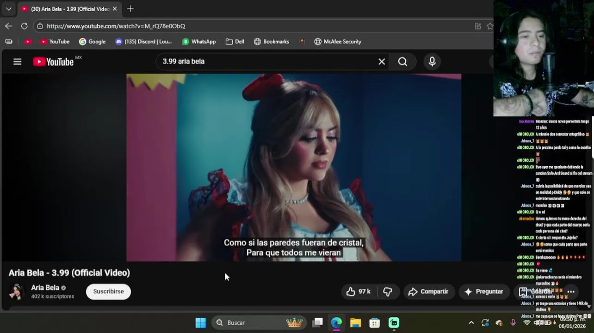Share the video via Compartir
The width and height of the screenshot is (594, 333).
(x=428, y=291)
